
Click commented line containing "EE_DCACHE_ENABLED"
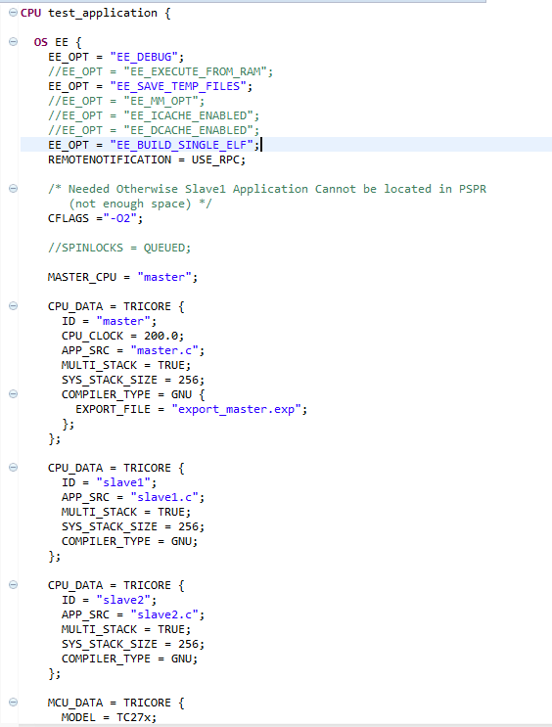(x=154, y=130)
